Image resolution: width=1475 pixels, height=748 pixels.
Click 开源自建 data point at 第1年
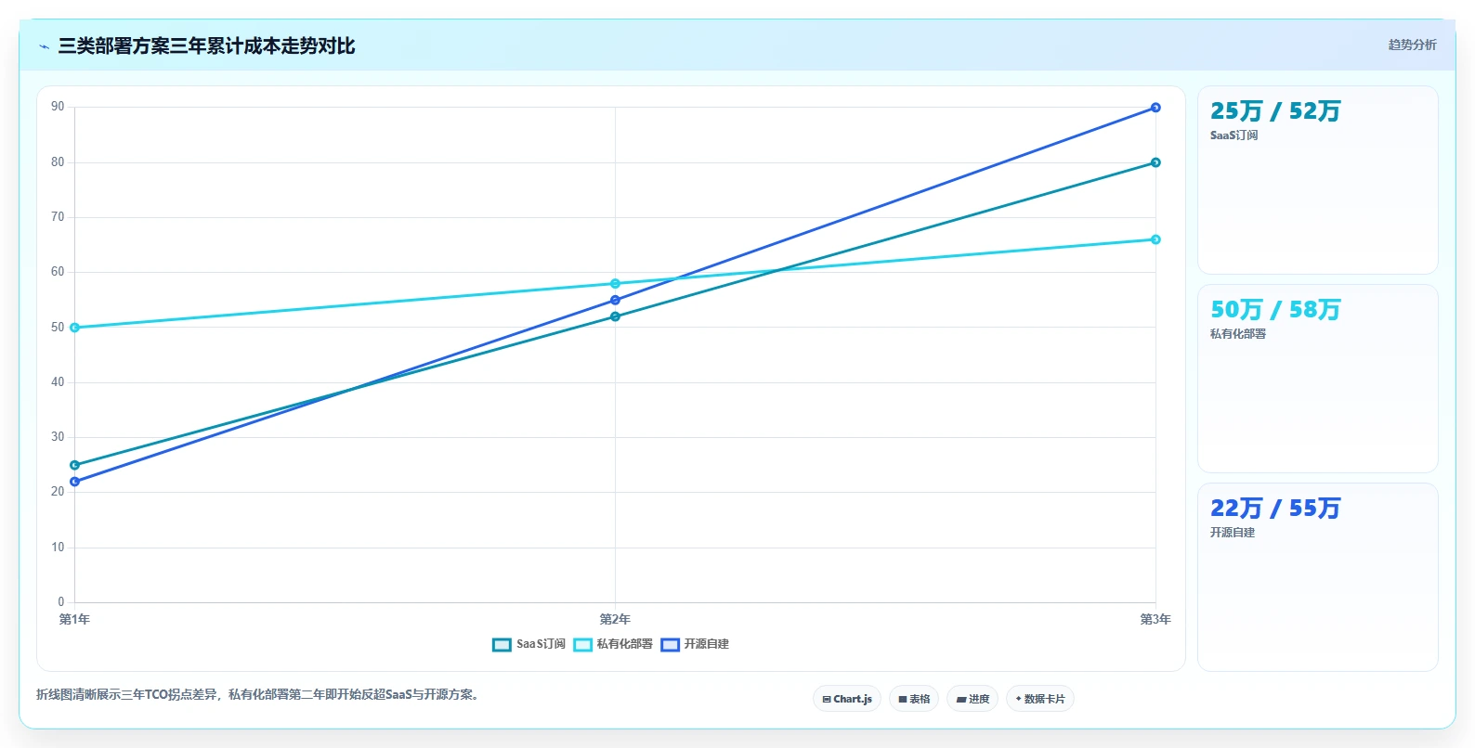point(74,482)
